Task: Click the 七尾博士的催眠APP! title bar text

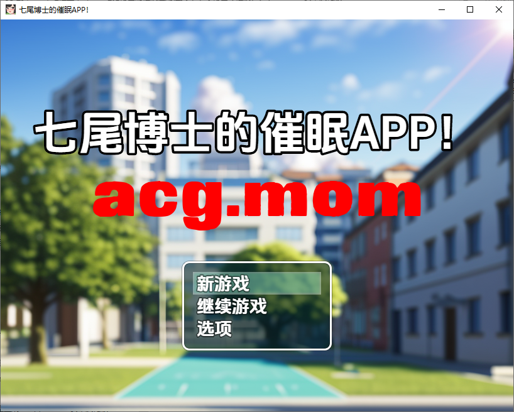Action: [54, 10]
